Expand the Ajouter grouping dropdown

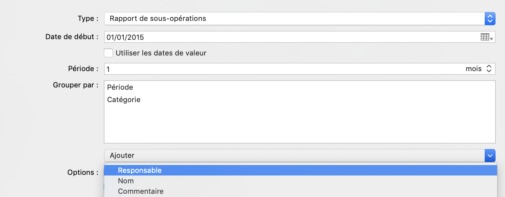click(294, 156)
